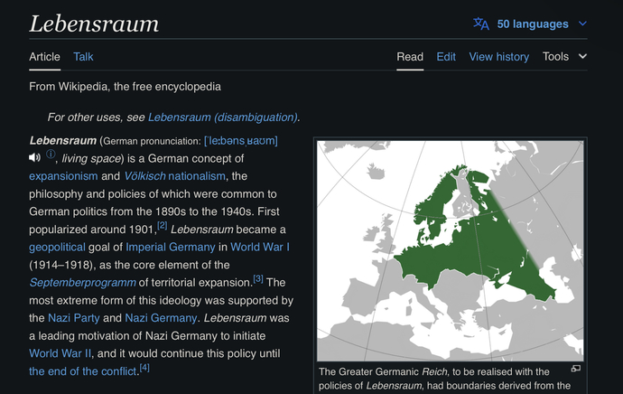This screenshot has width=623, height=394.
Task: Open the geopolitical link
Action: (57, 248)
